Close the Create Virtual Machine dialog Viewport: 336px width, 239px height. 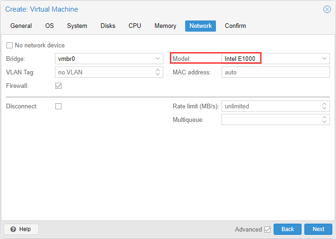tap(327, 9)
